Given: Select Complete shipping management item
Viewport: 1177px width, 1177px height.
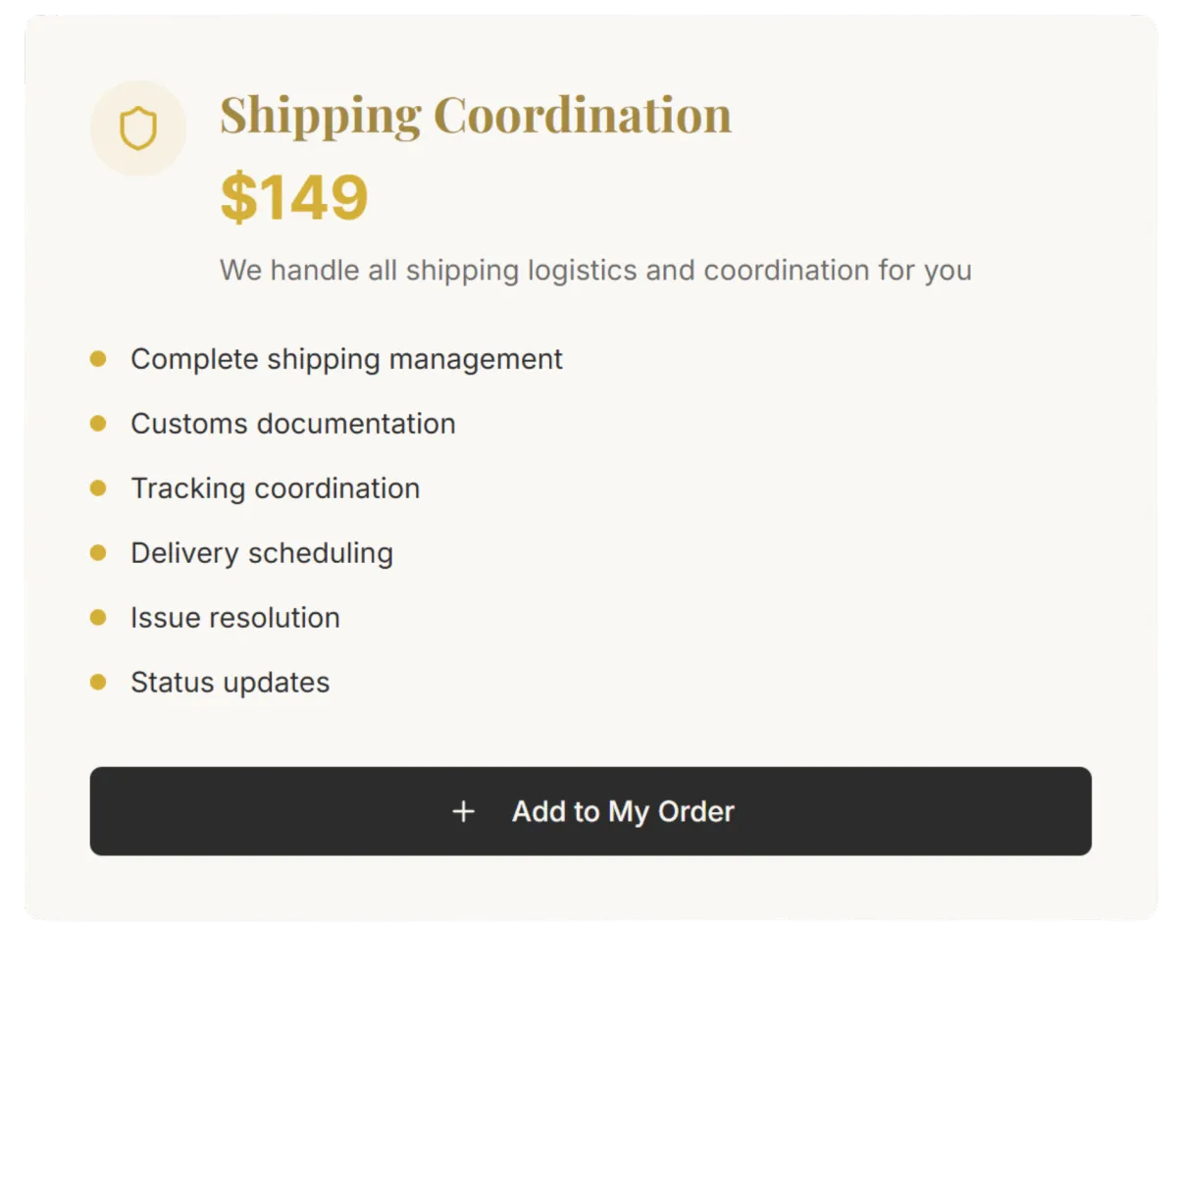Looking at the screenshot, I should (x=346, y=359).
